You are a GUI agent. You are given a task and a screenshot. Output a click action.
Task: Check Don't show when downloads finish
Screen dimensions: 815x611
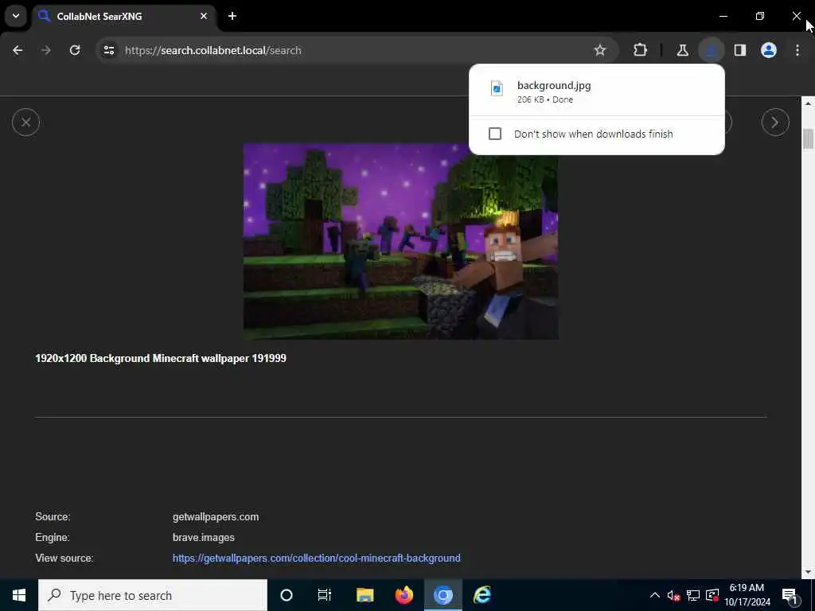click(x=495, y=134)
